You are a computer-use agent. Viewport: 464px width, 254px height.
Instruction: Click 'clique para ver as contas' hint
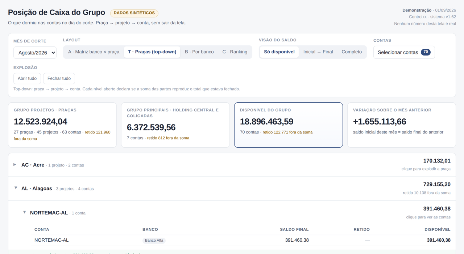(x=428, y=217)
